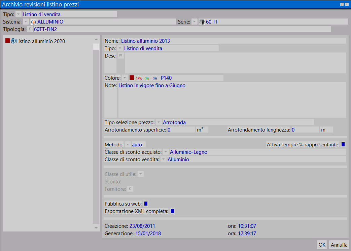Open the Colore dropdown arrow
This screenshot has height=251, width=351.
tap(125, 78)
